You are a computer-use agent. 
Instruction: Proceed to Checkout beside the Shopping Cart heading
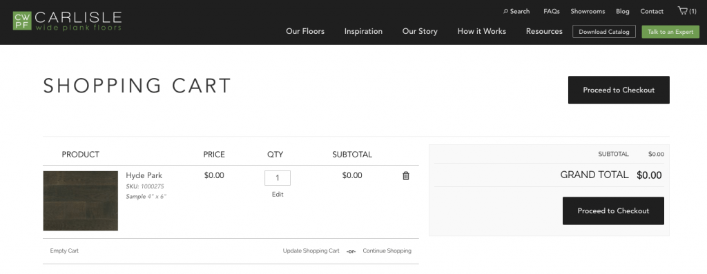[x=619, y=90]
